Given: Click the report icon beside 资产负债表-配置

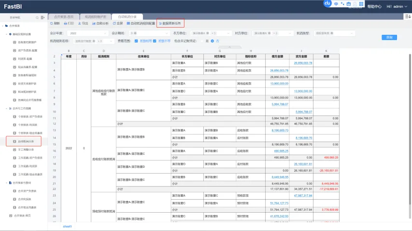Looking at the screenshot, I should click(14, 50).
